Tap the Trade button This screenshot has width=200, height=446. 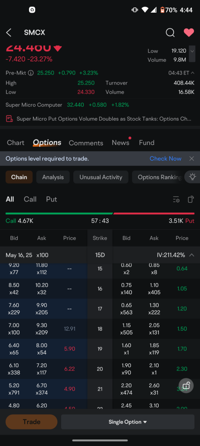point(31,422)
